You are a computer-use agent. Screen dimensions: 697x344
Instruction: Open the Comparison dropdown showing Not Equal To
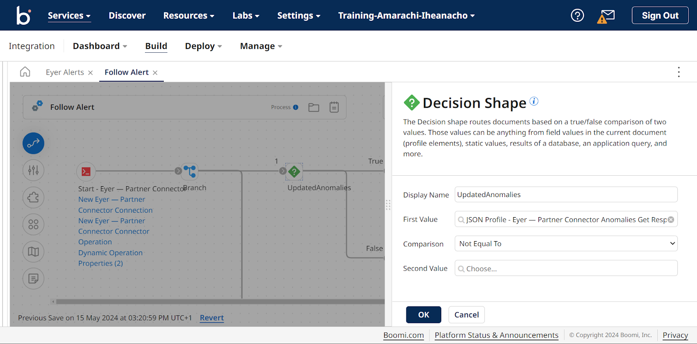(566, 244)
